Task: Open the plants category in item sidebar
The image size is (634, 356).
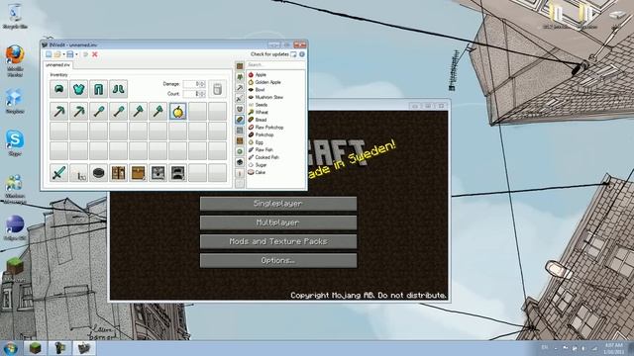Action: [240, 77]
